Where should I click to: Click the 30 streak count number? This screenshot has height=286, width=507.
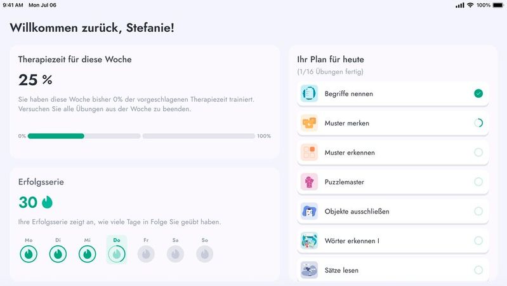pos(28,203)
